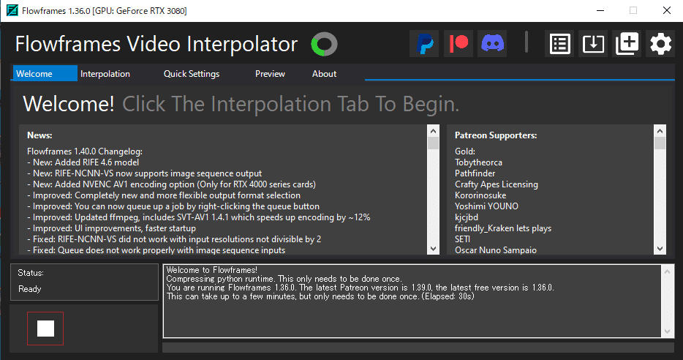
Task: Click 'resolutions not divisible by 2' line
Action: point(174,239)
